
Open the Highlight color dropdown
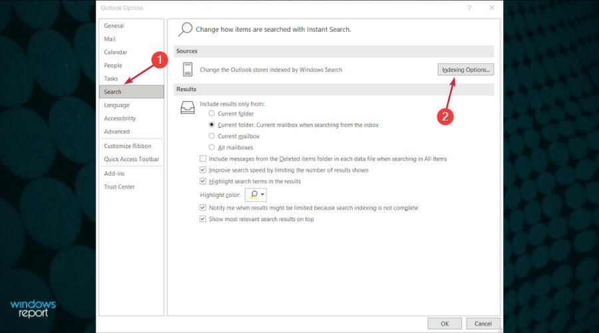[256, 194]
